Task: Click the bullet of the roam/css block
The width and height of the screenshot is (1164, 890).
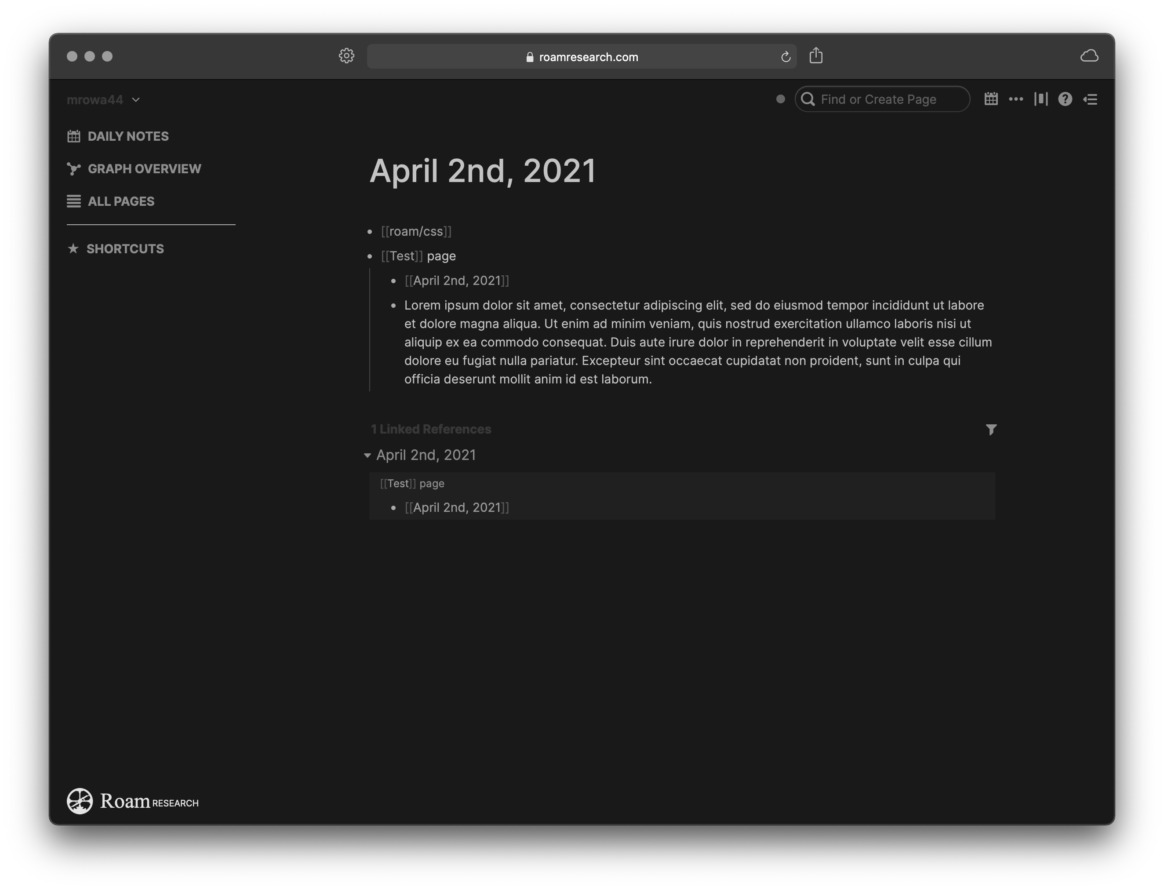Action: pos(370,231)
